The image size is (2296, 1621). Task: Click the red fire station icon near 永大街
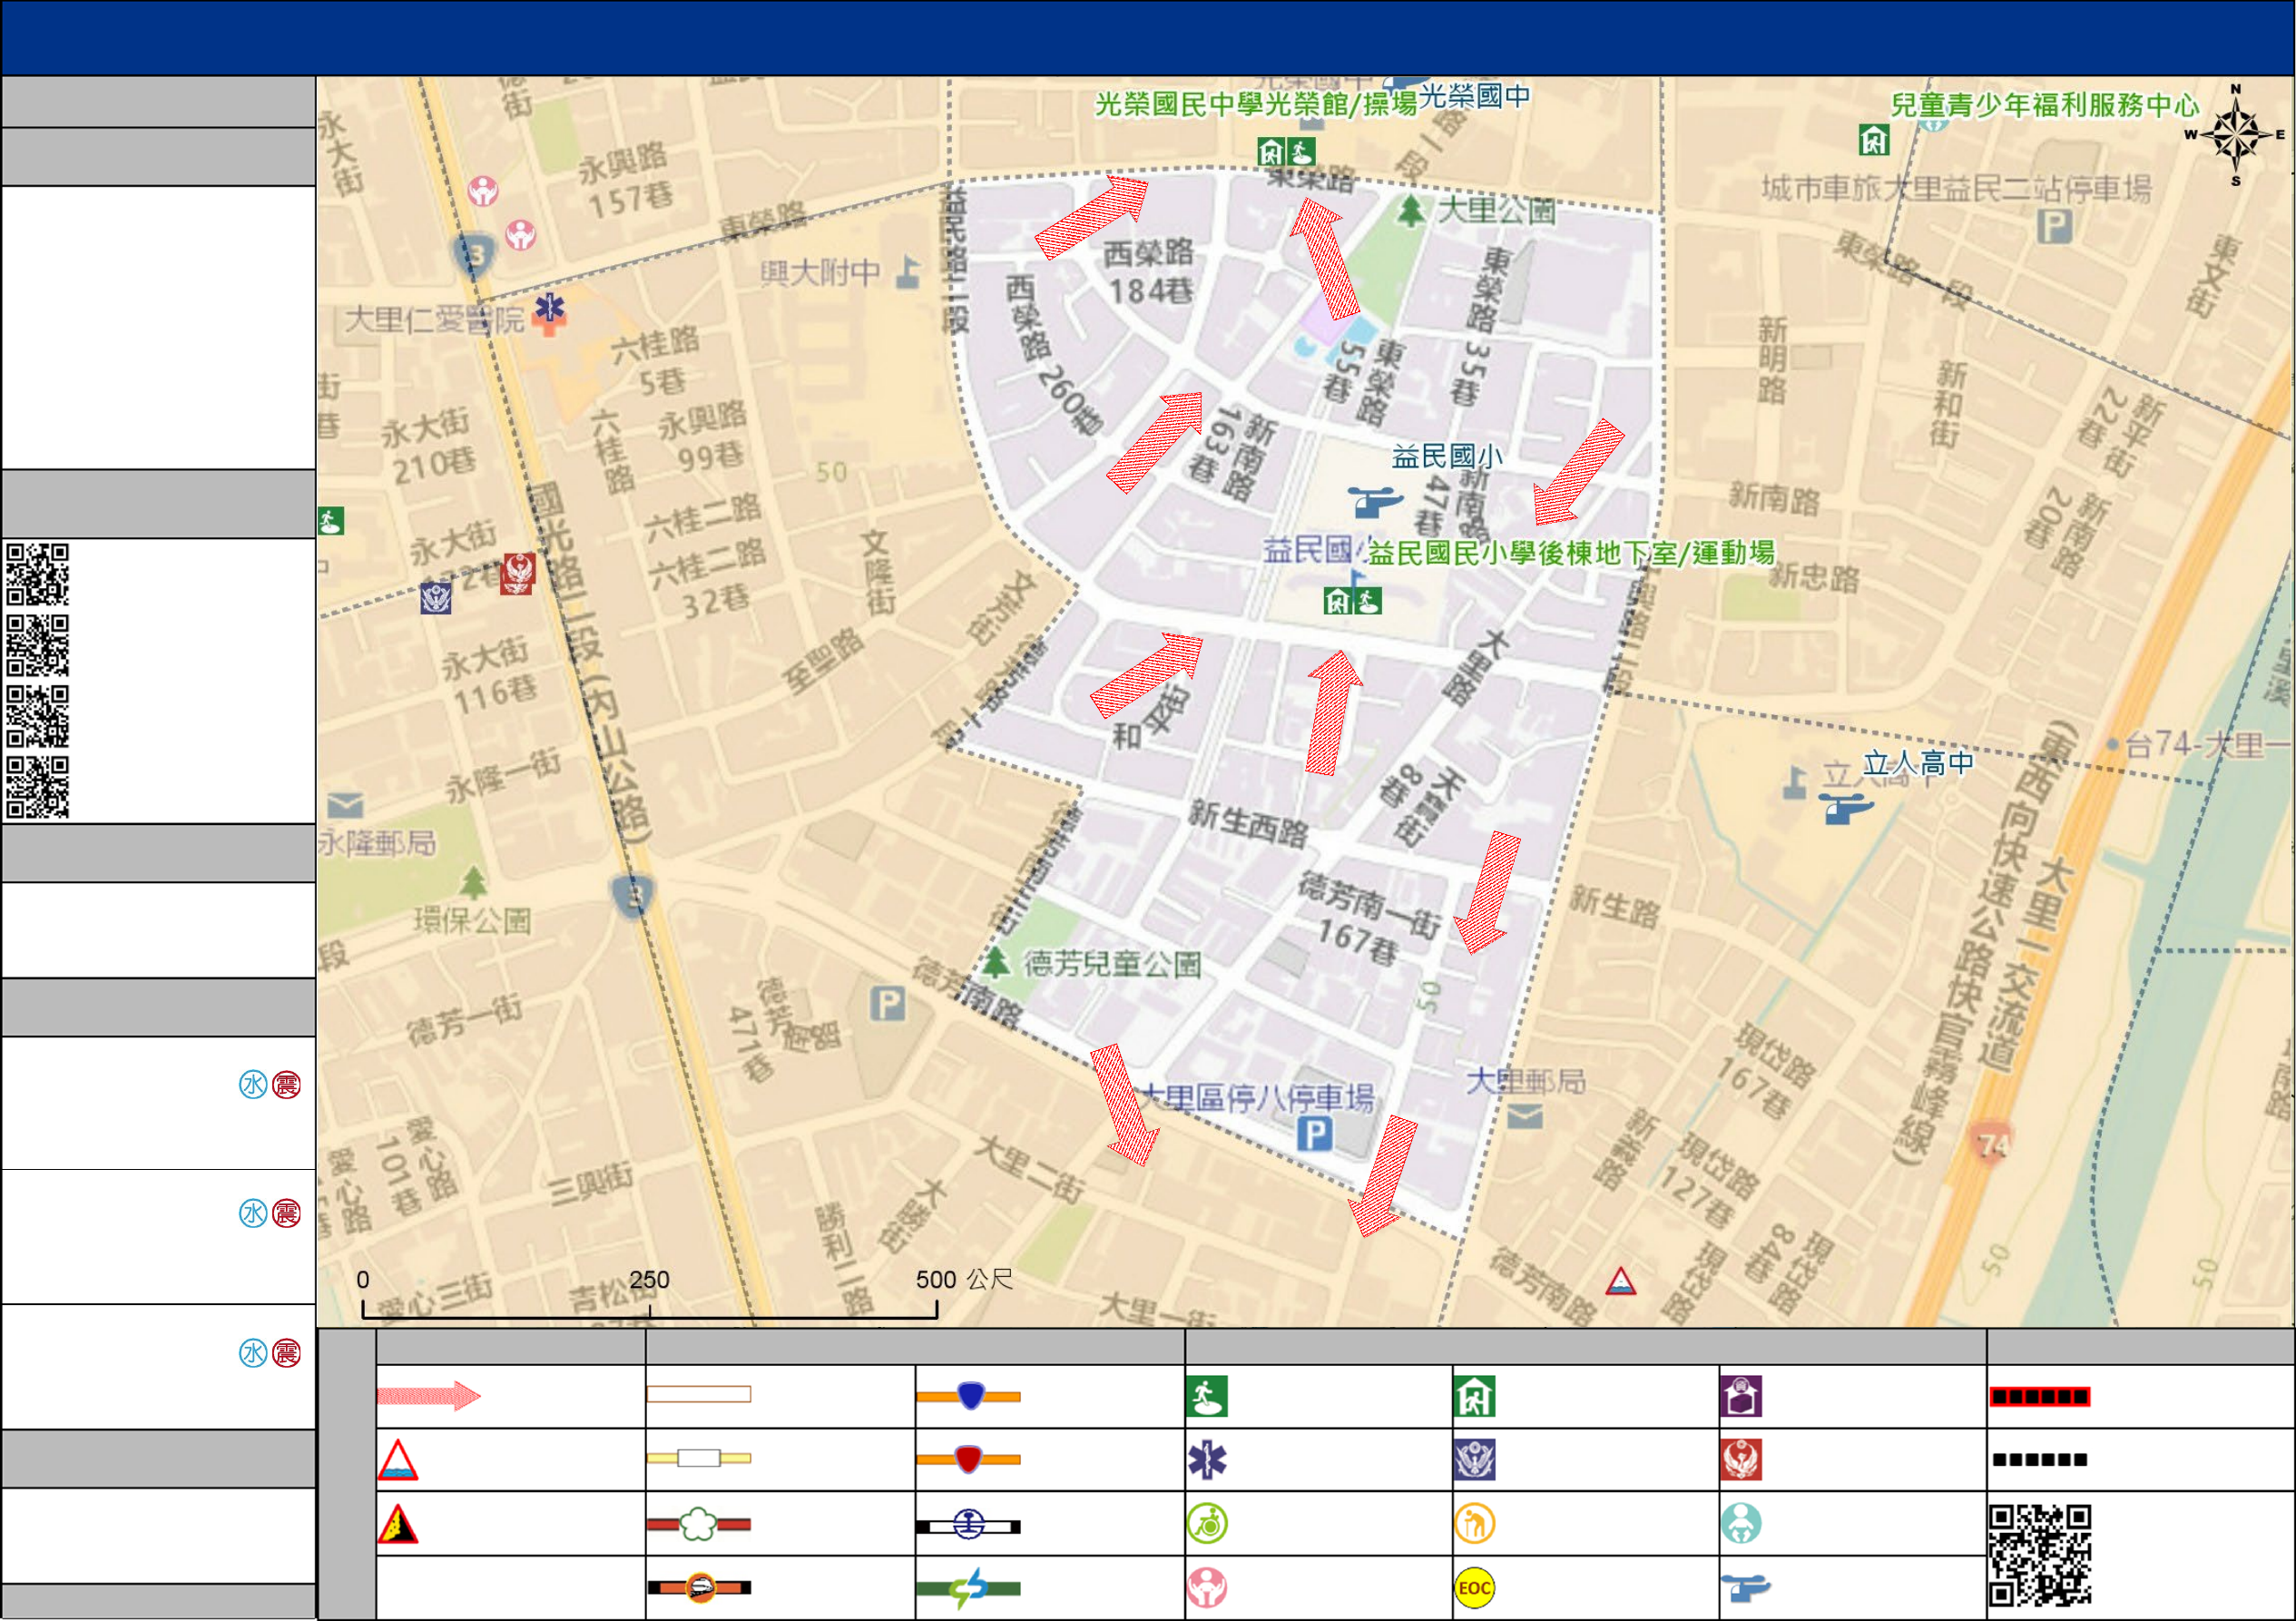click(x=517, y=574)
